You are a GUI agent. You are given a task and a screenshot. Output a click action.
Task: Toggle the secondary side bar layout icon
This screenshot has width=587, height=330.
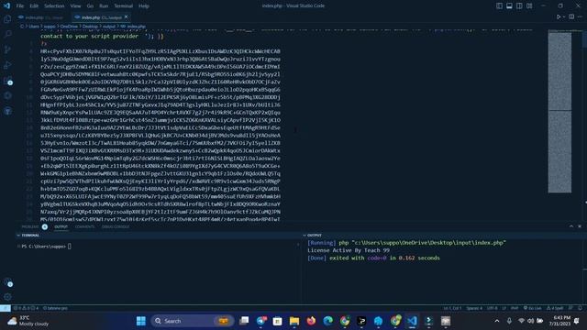coord(519,5)
